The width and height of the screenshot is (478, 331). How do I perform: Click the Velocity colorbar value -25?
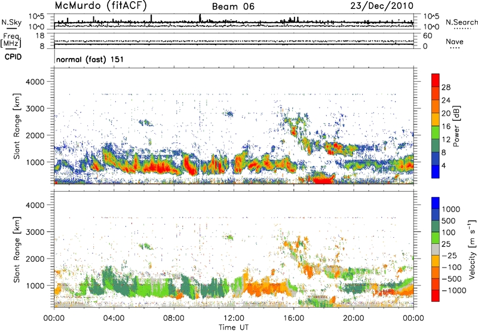449,256
